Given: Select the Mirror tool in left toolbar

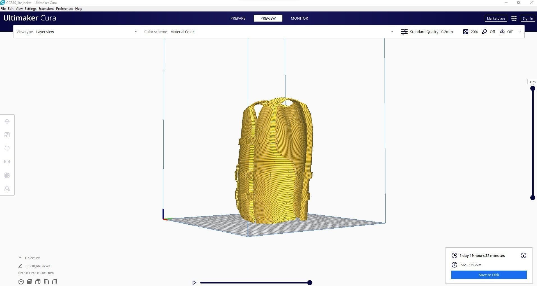Looking at the screenshot, I should click(7, 162).
